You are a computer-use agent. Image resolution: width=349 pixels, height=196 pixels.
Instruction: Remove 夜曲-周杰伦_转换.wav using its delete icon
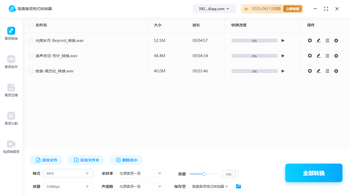336,71
